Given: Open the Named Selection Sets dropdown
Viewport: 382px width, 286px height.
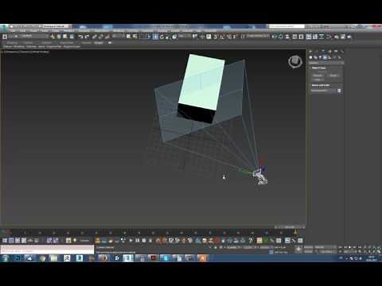Looking at the screenshot, I should pyautogui.click(x=257, y=36).
